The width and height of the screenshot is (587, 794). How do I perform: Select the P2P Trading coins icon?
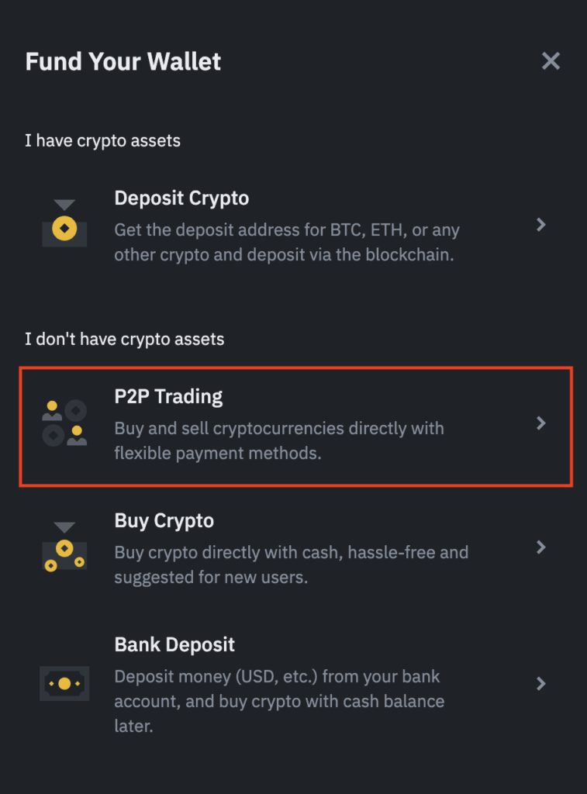(64, 424)
